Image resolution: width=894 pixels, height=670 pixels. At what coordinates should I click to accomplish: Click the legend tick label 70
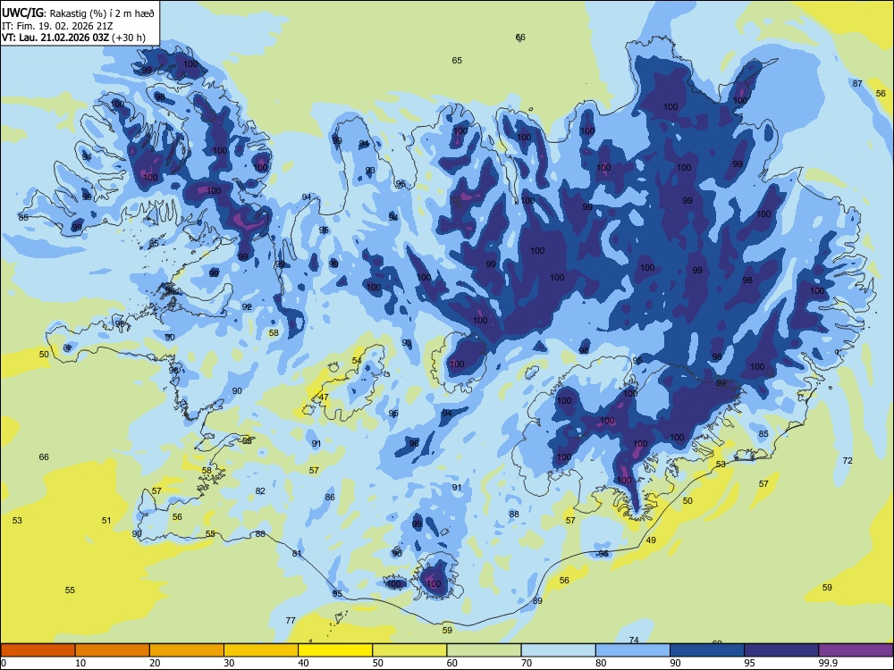click(527, 663)
